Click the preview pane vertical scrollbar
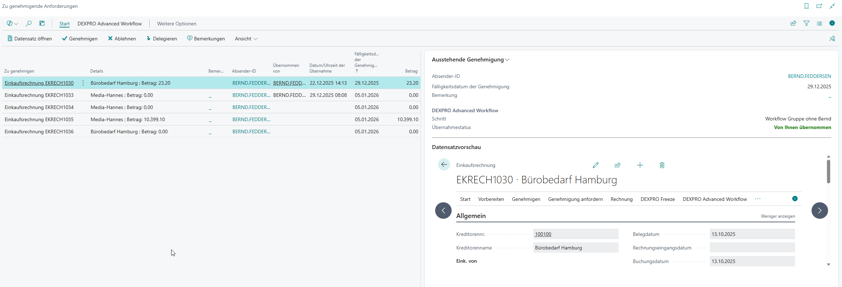 coord(828,172)
